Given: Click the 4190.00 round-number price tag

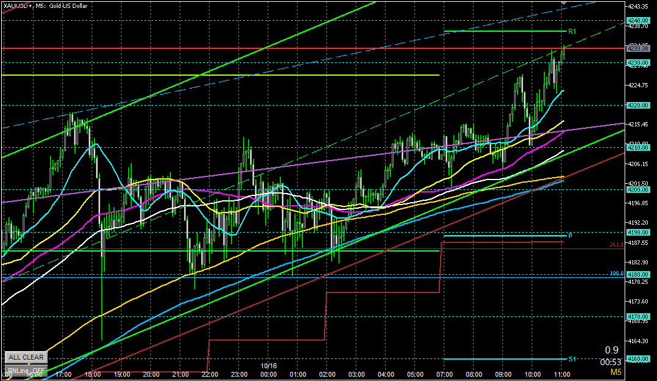Looking at the screenshot, I should pos(637,232).
